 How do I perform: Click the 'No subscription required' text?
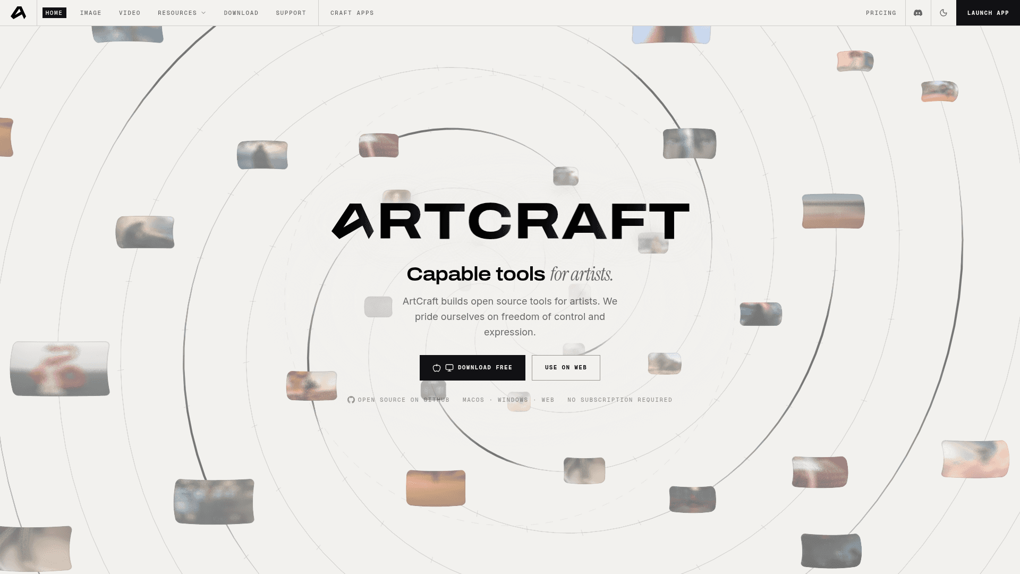620,400
